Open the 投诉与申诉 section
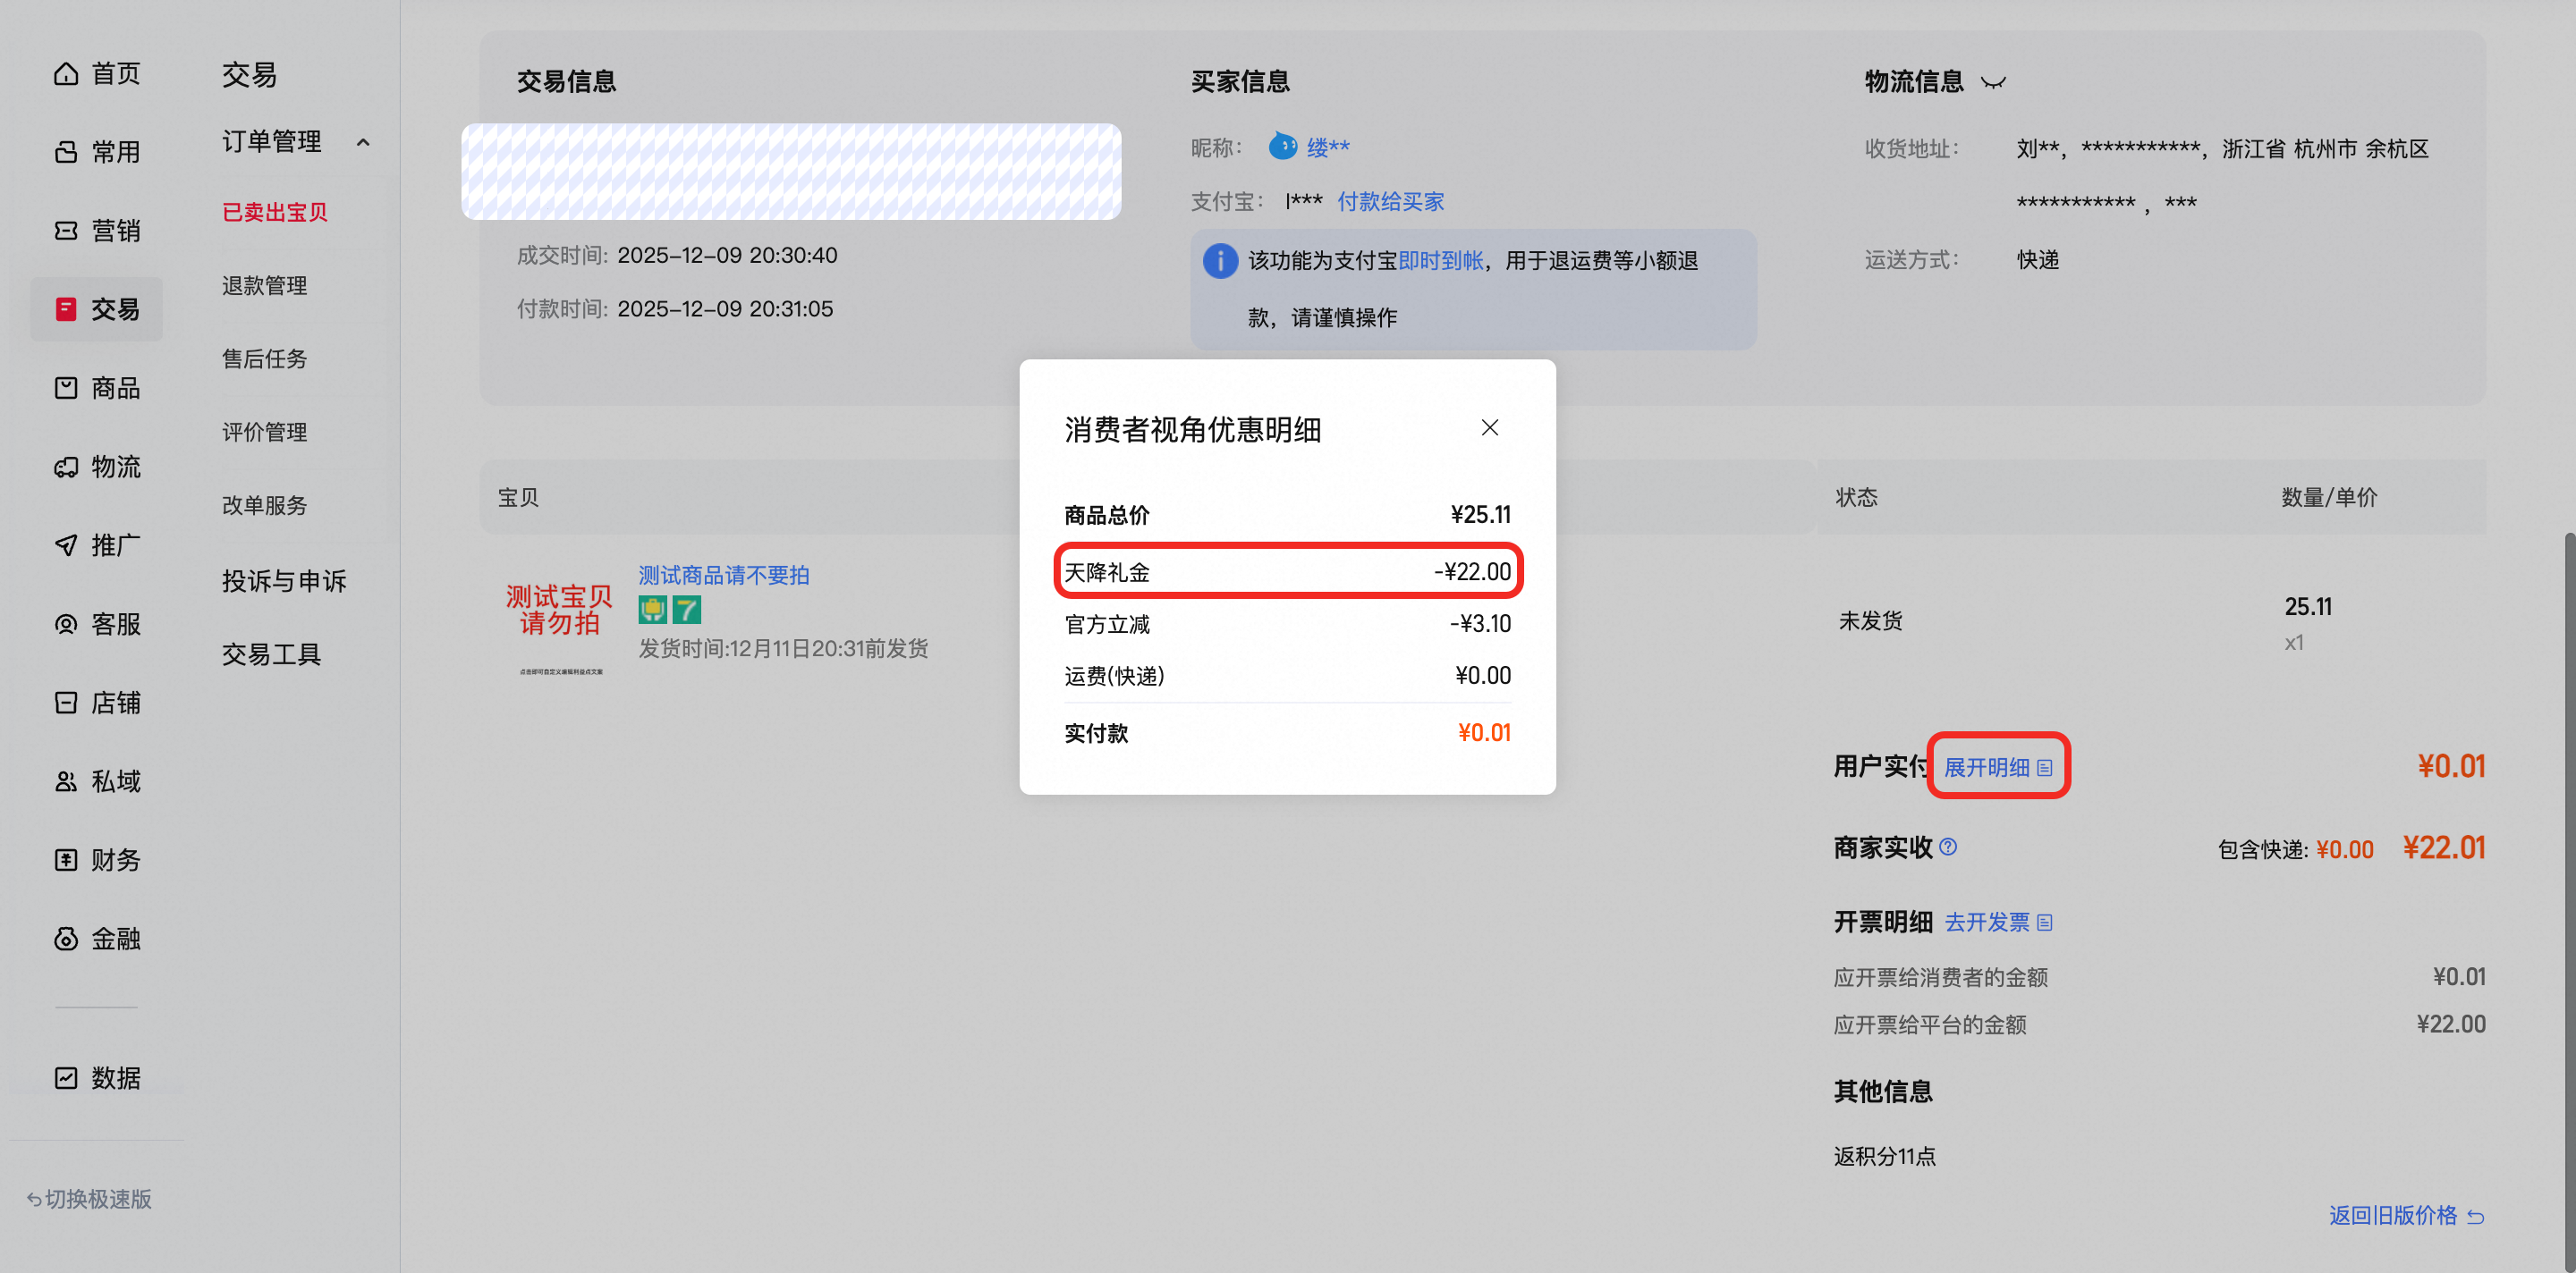The height and width of the screenshot is (1273, 2576). [x=284, y=580]
